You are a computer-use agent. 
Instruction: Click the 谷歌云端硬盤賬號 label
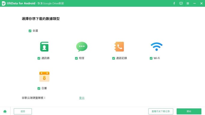tap(34, 98)
